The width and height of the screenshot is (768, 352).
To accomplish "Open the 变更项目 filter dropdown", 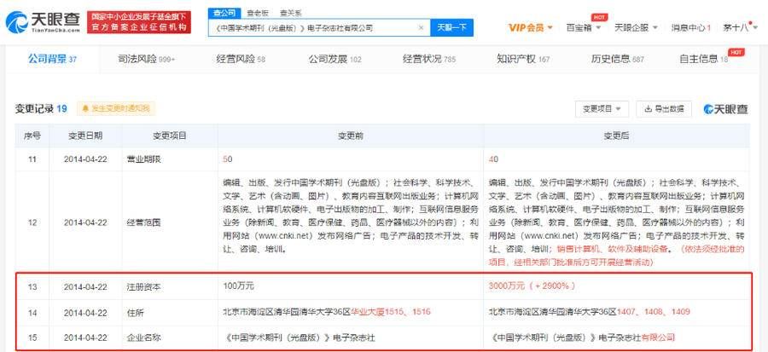I will pyautogui.click(x=602, y=109).
